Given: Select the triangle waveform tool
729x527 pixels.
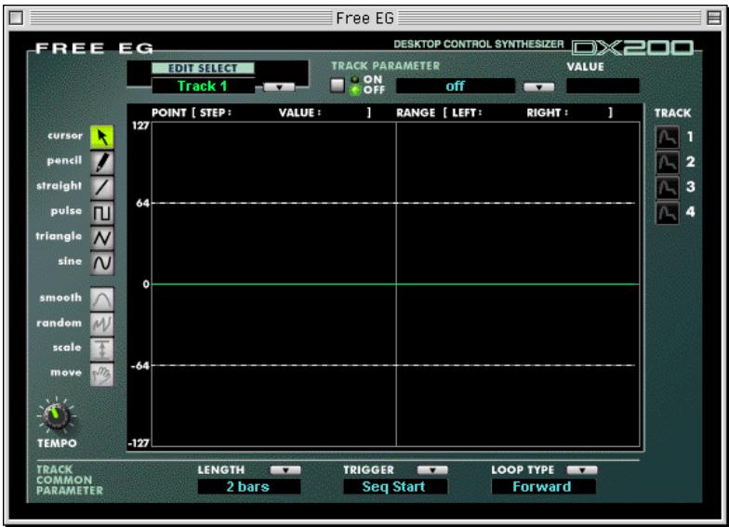Looking at the screenshot, I should (102, 238).
